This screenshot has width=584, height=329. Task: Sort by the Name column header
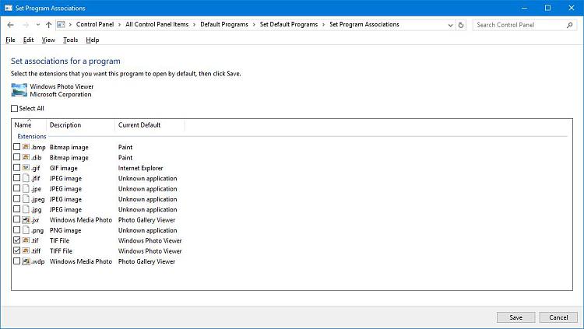coord(29,125)
